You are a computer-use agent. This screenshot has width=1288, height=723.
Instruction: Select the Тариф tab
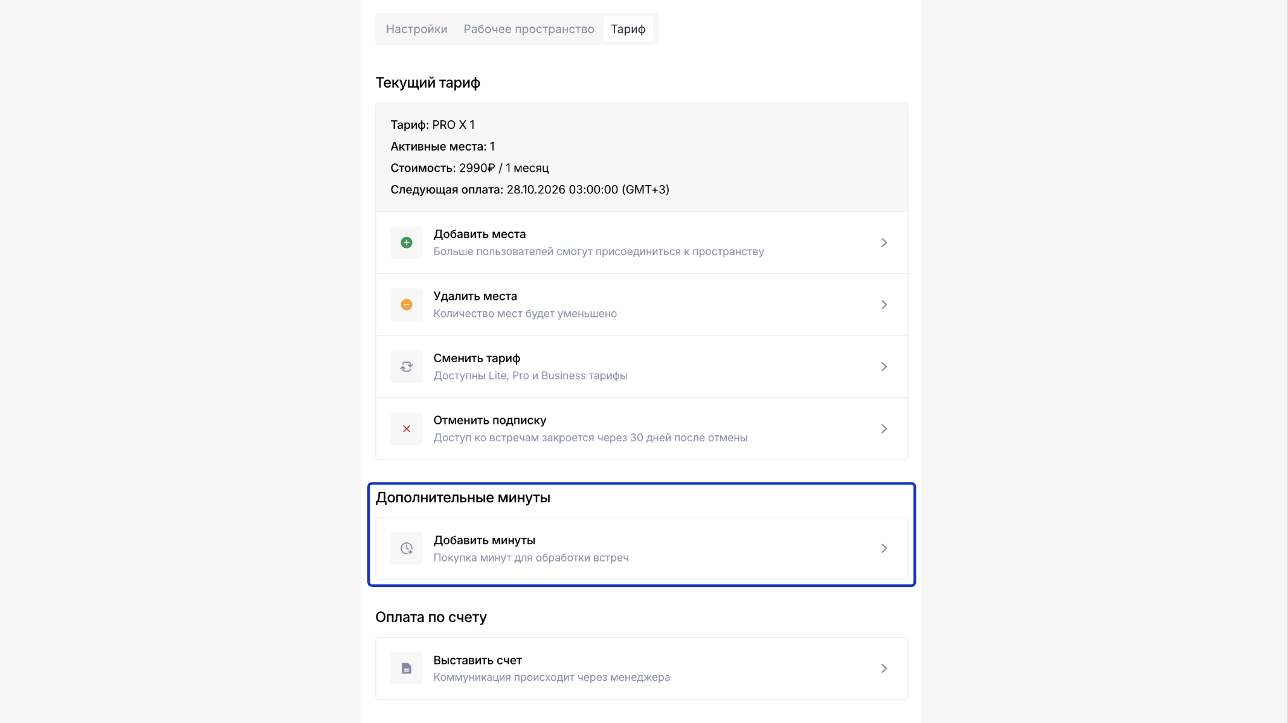click(x=628, y=29)
